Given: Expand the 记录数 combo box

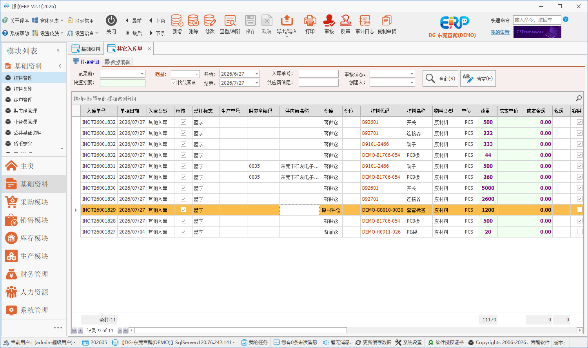Looking at the screenshot, I should tap(142, 74).
